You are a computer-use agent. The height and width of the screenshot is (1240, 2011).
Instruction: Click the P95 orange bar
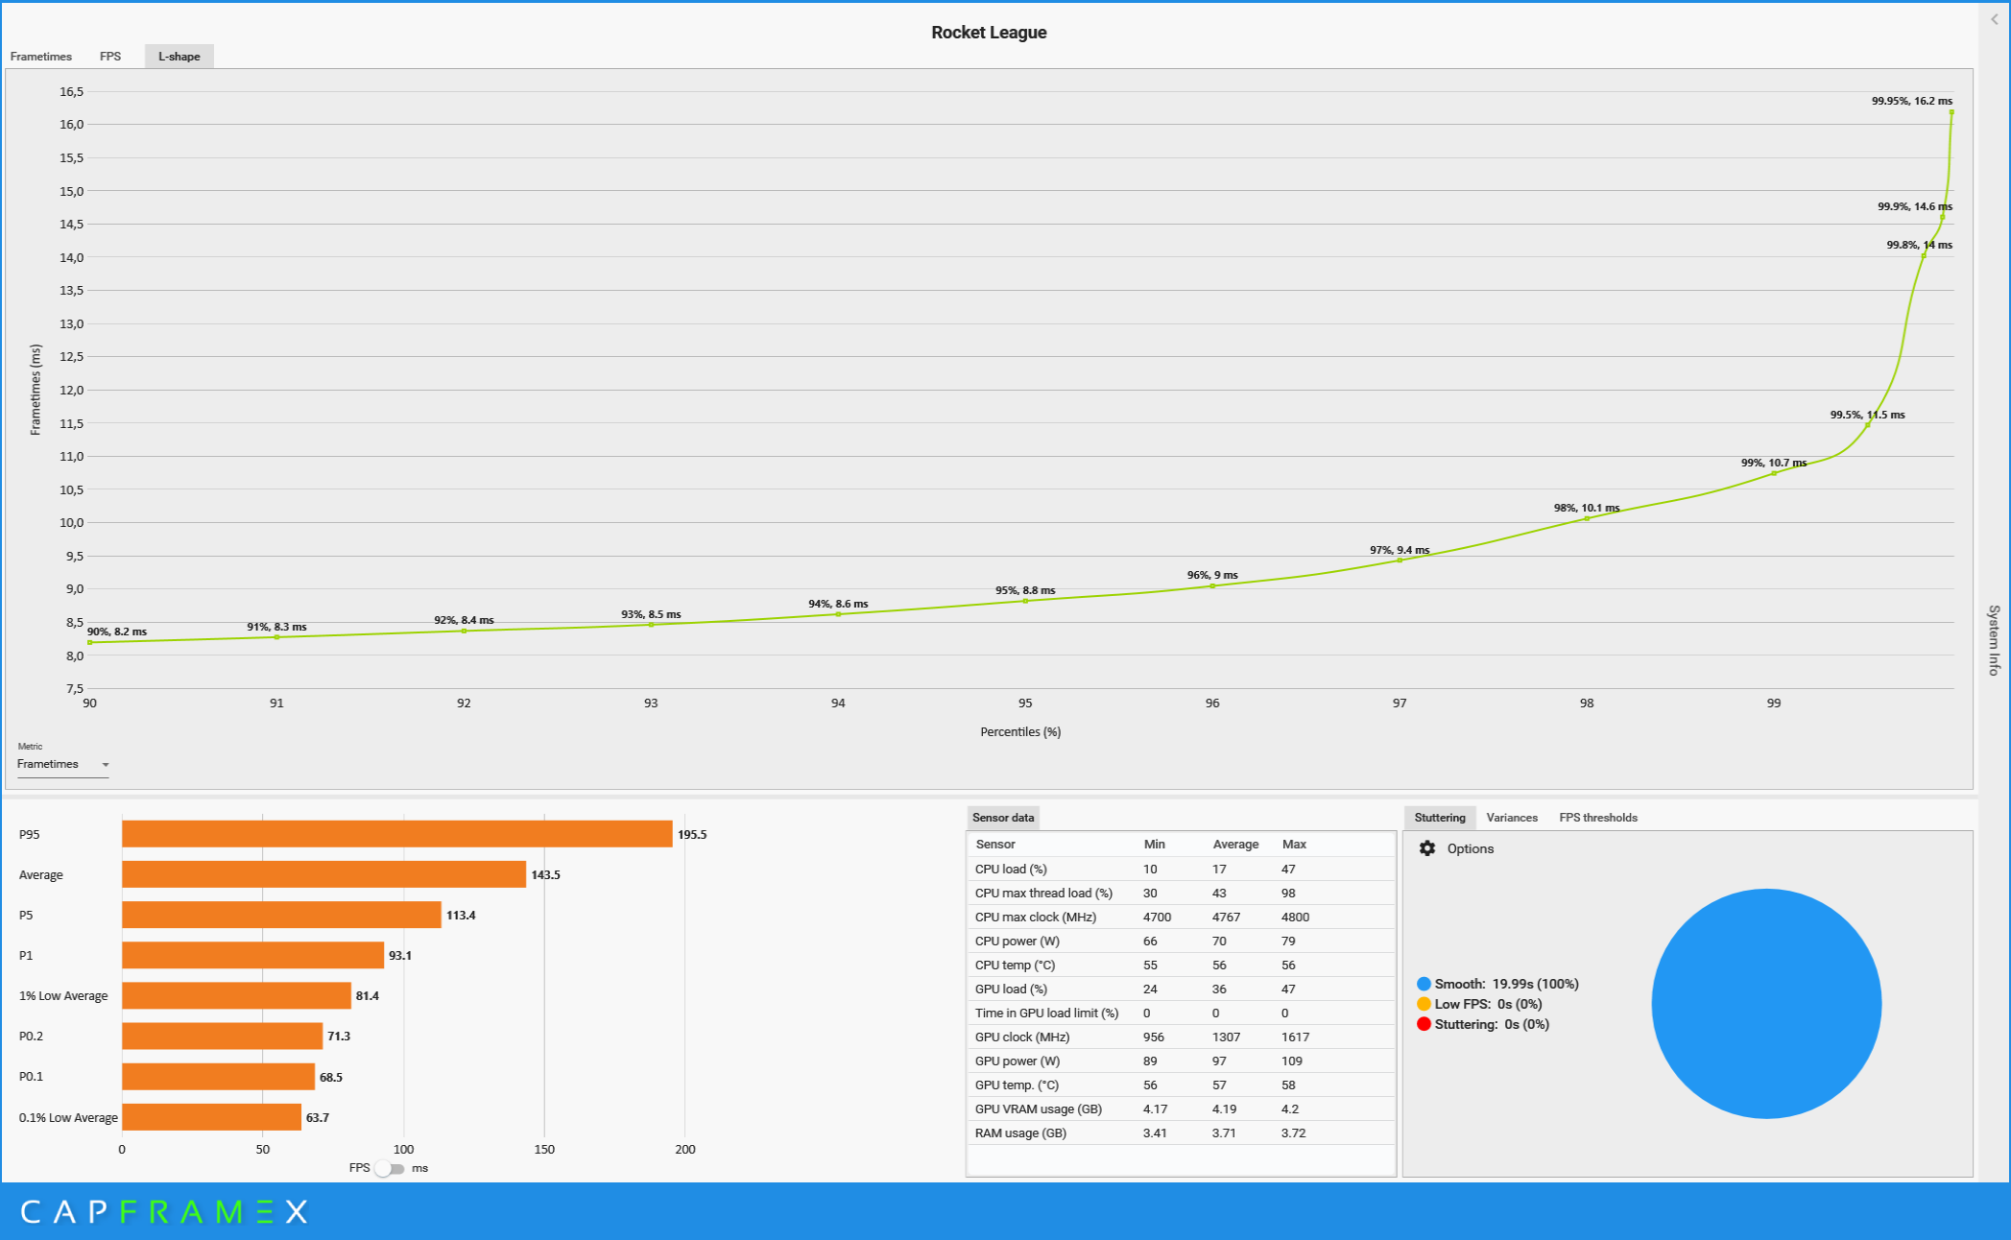(396, 834)
